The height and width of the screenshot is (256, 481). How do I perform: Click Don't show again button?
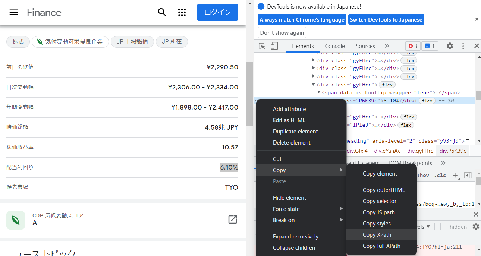coord(282,32)
